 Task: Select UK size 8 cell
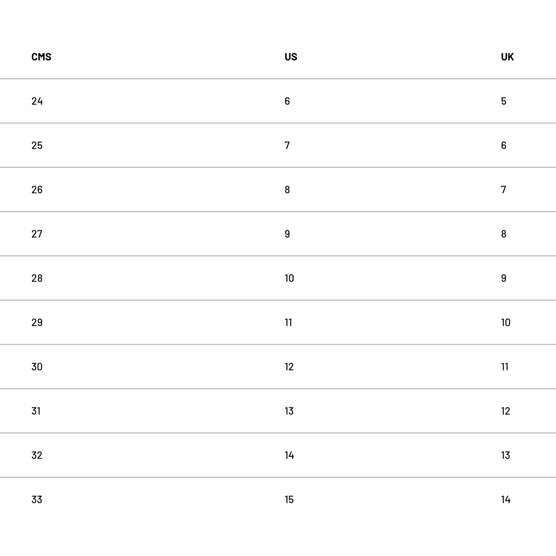click(503, 234)
